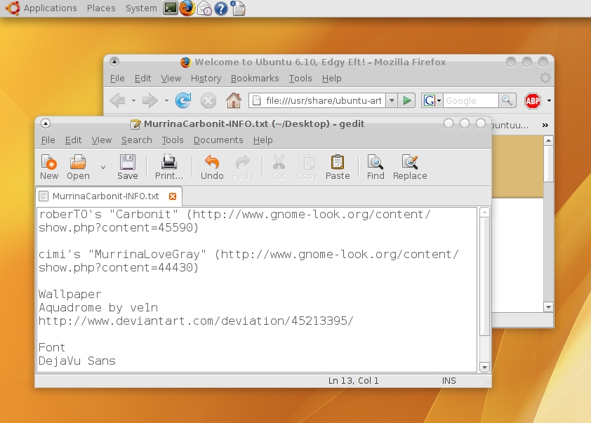Open Firefox Bookmarks menu

click(x=255, y=79)
